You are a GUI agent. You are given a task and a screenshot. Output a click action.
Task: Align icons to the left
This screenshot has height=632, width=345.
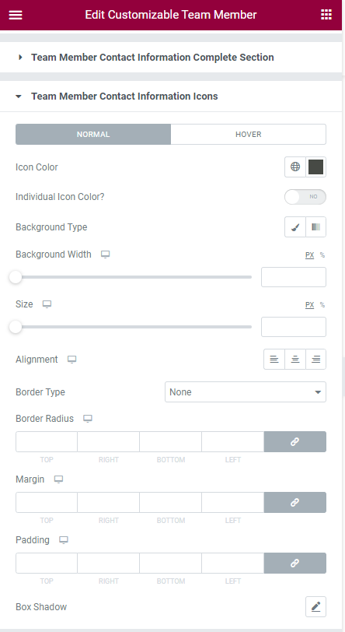coord(274,359)
